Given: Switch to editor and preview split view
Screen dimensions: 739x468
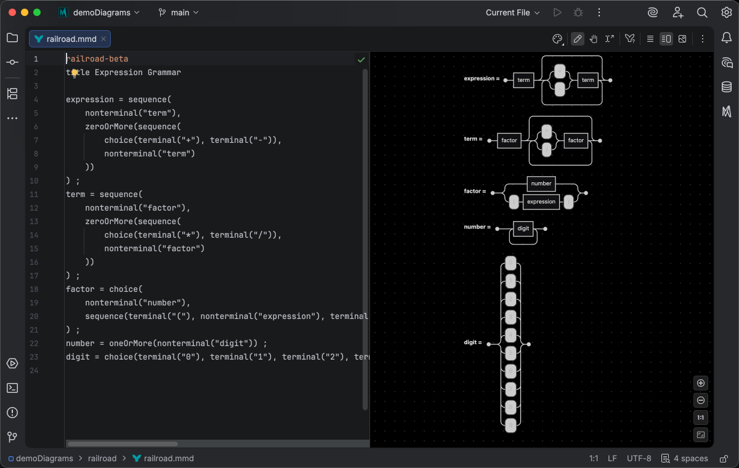Looking at the screenshot, I should [666, 39].
